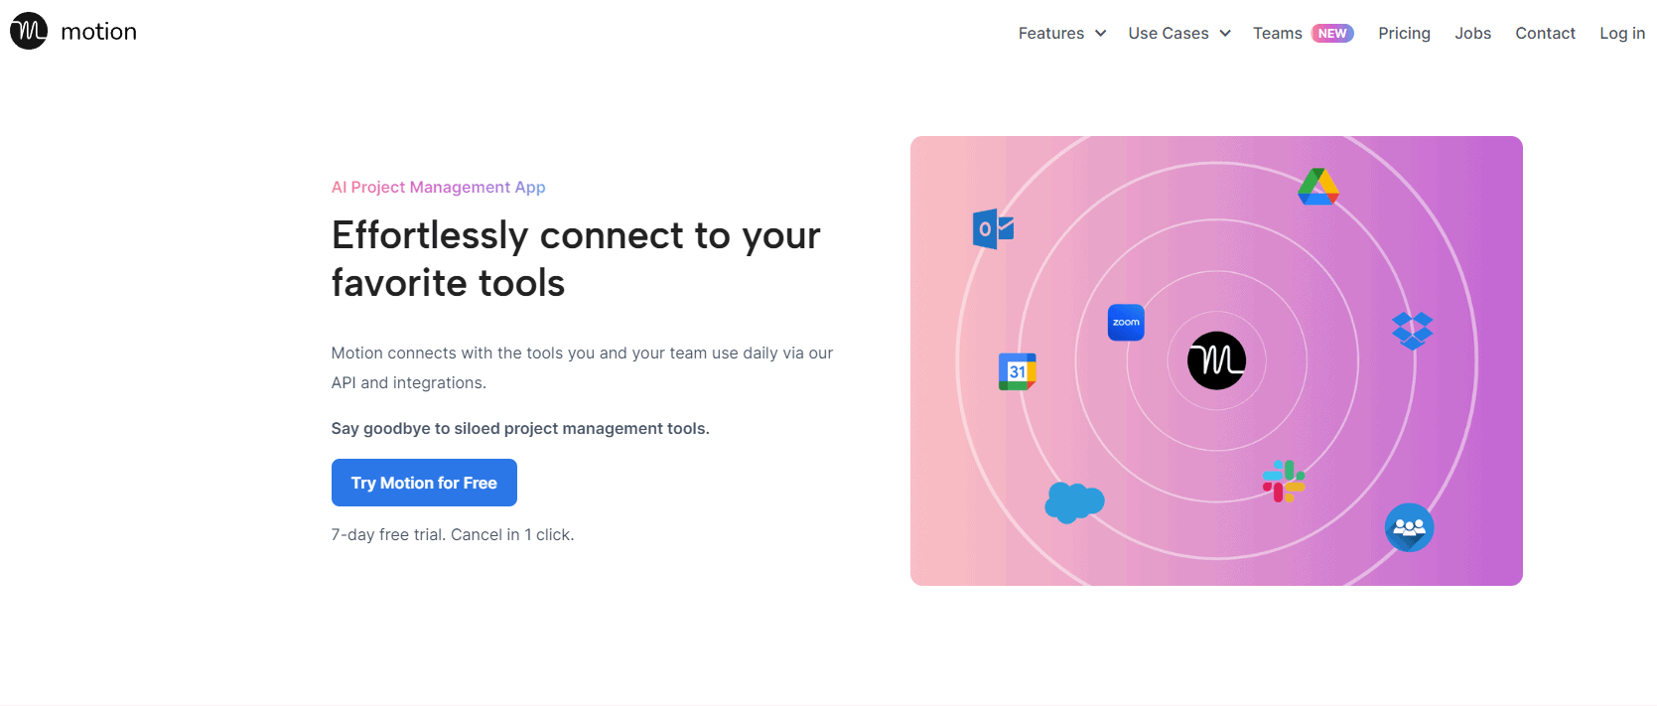This screenshot has width=1657, height=706.
Task: Click the central Motion logo in the circles
Action: click(1216, 360)
